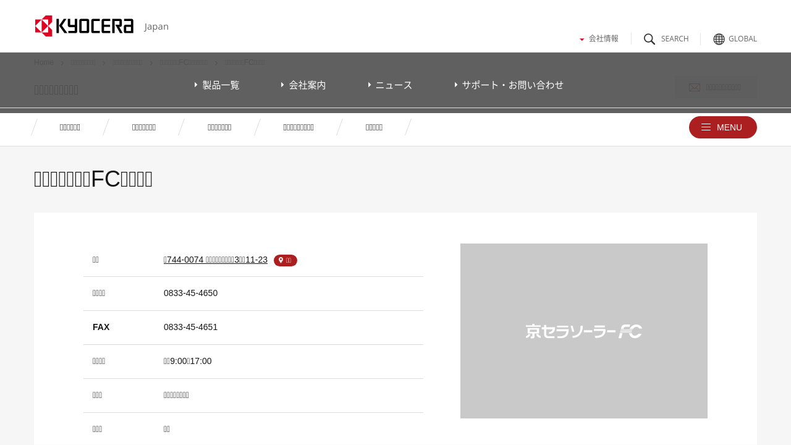Select the 製品一覧 menu item
The width and height of the screenshot is (791, 445).
221,85
